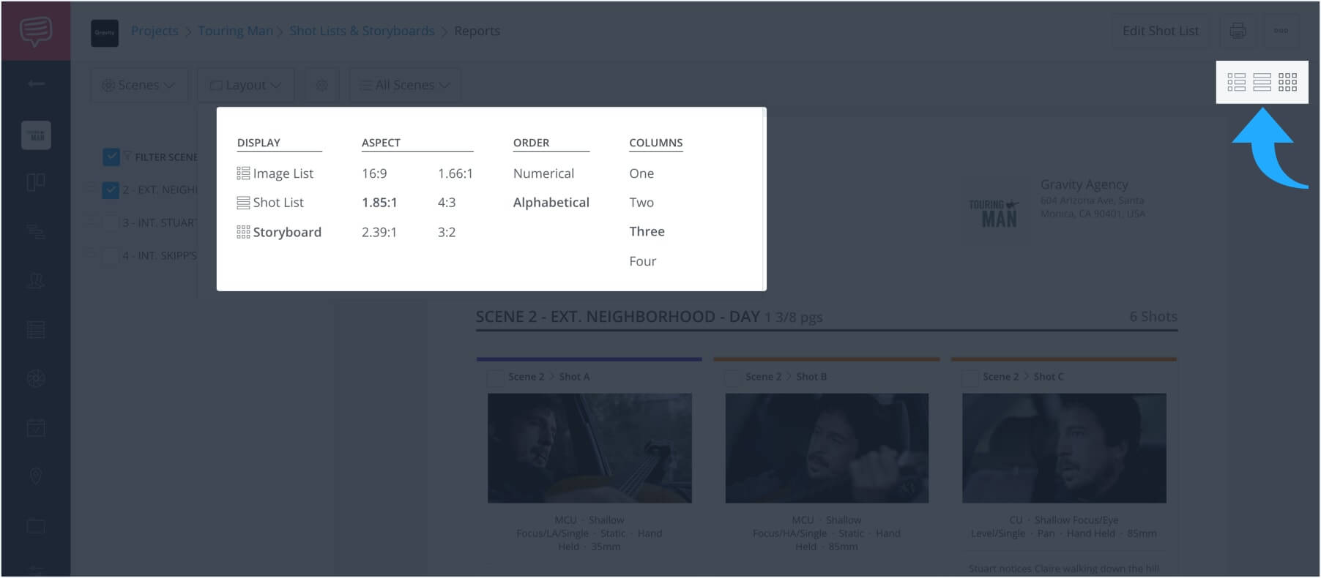This screenshot has width=1321, height=578.
Task: Select Storyboard display option
Action: pos(279,232)
